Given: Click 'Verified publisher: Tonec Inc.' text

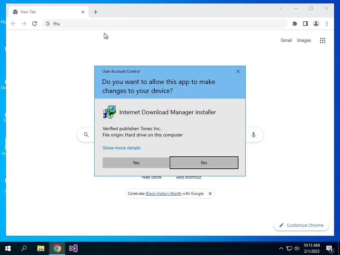Looking at the screenshot, I should (x=131, y=128).
